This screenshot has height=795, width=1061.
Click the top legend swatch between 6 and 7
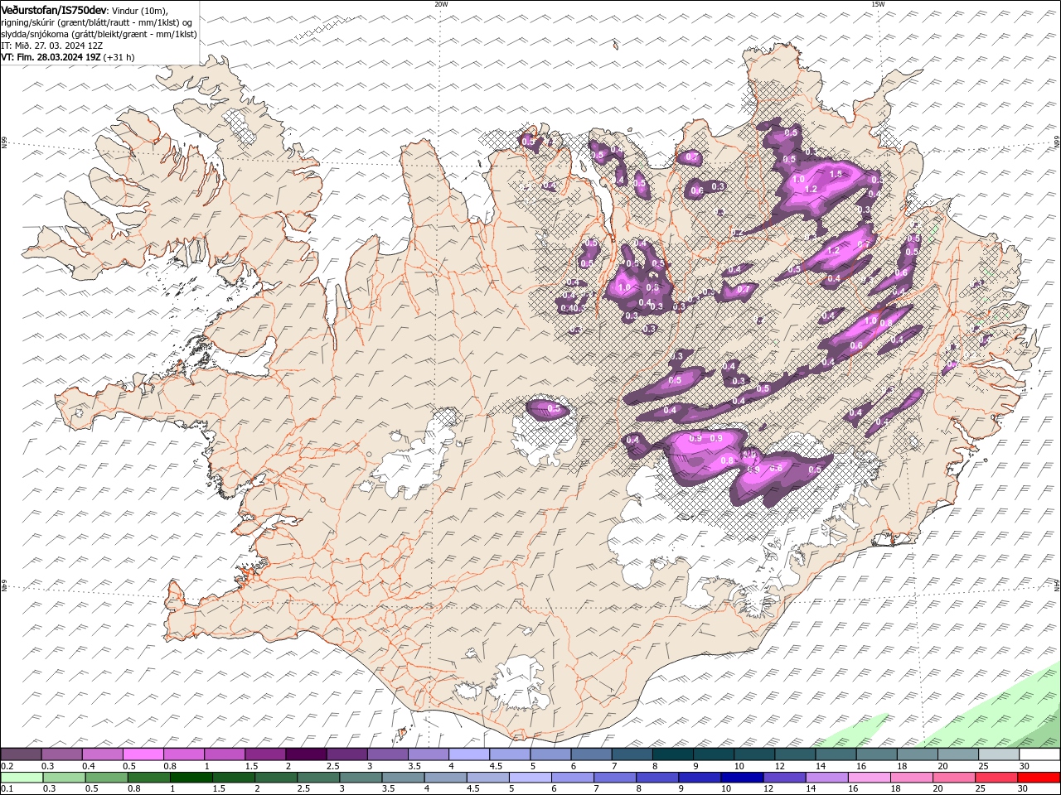point(591,754)
